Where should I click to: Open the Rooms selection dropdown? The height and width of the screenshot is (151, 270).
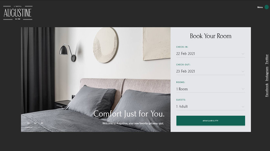pyautogui.click(x=211, y=89)
